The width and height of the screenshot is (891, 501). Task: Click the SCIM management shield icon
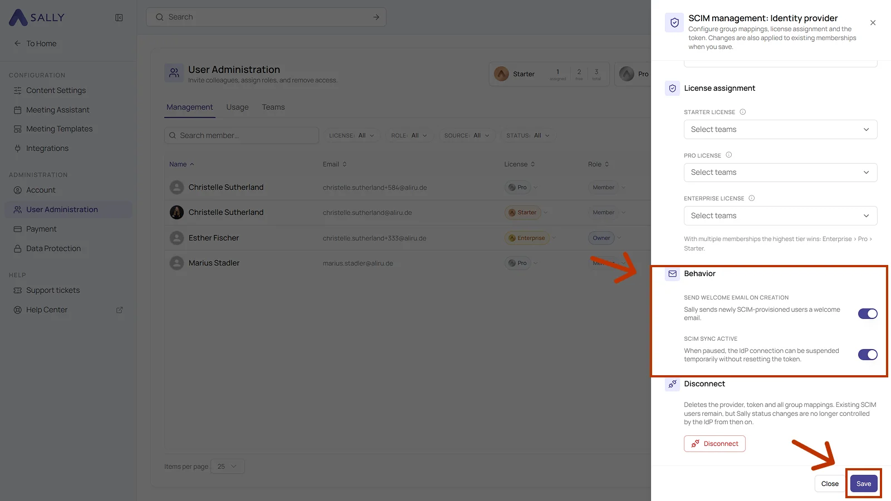click(674, 23)
